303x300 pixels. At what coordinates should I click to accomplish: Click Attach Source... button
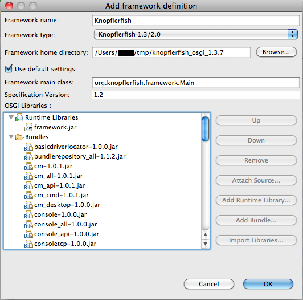256,180
